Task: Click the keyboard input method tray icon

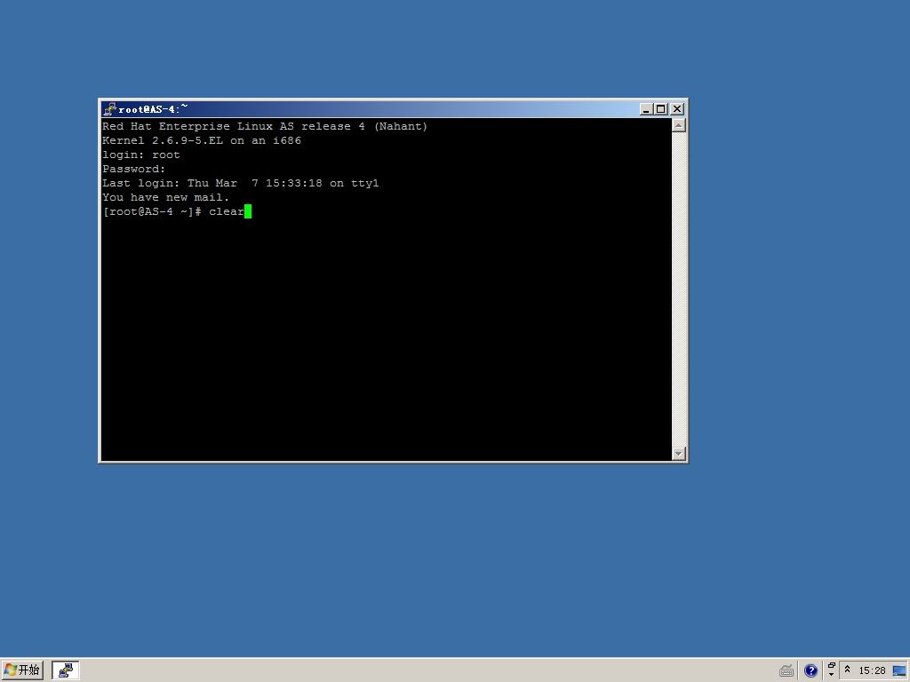Action: pyautogui.click(x=786, y=671)
